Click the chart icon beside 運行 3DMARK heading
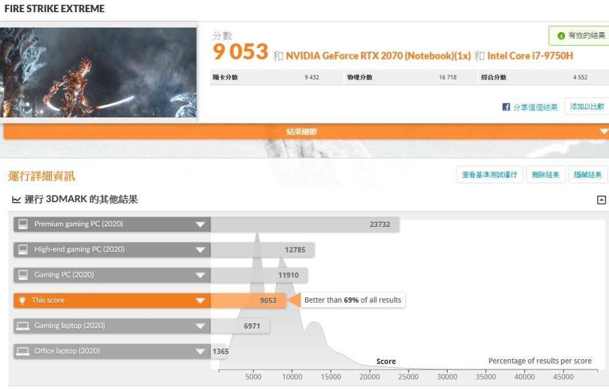This screenshot has width=609, height=389. coord(16,200)
